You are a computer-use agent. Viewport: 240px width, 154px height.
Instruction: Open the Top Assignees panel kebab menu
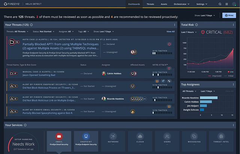click(x=233, y=84)
